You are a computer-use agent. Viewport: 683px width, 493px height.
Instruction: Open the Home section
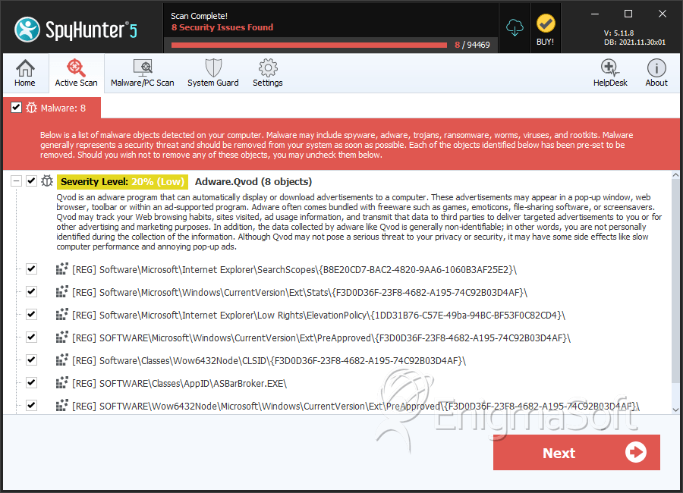click(x=25, y=73)
